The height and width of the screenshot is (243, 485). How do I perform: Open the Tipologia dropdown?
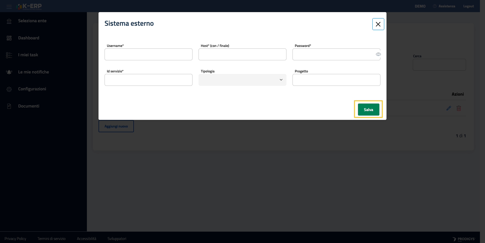tap(242, 80)
